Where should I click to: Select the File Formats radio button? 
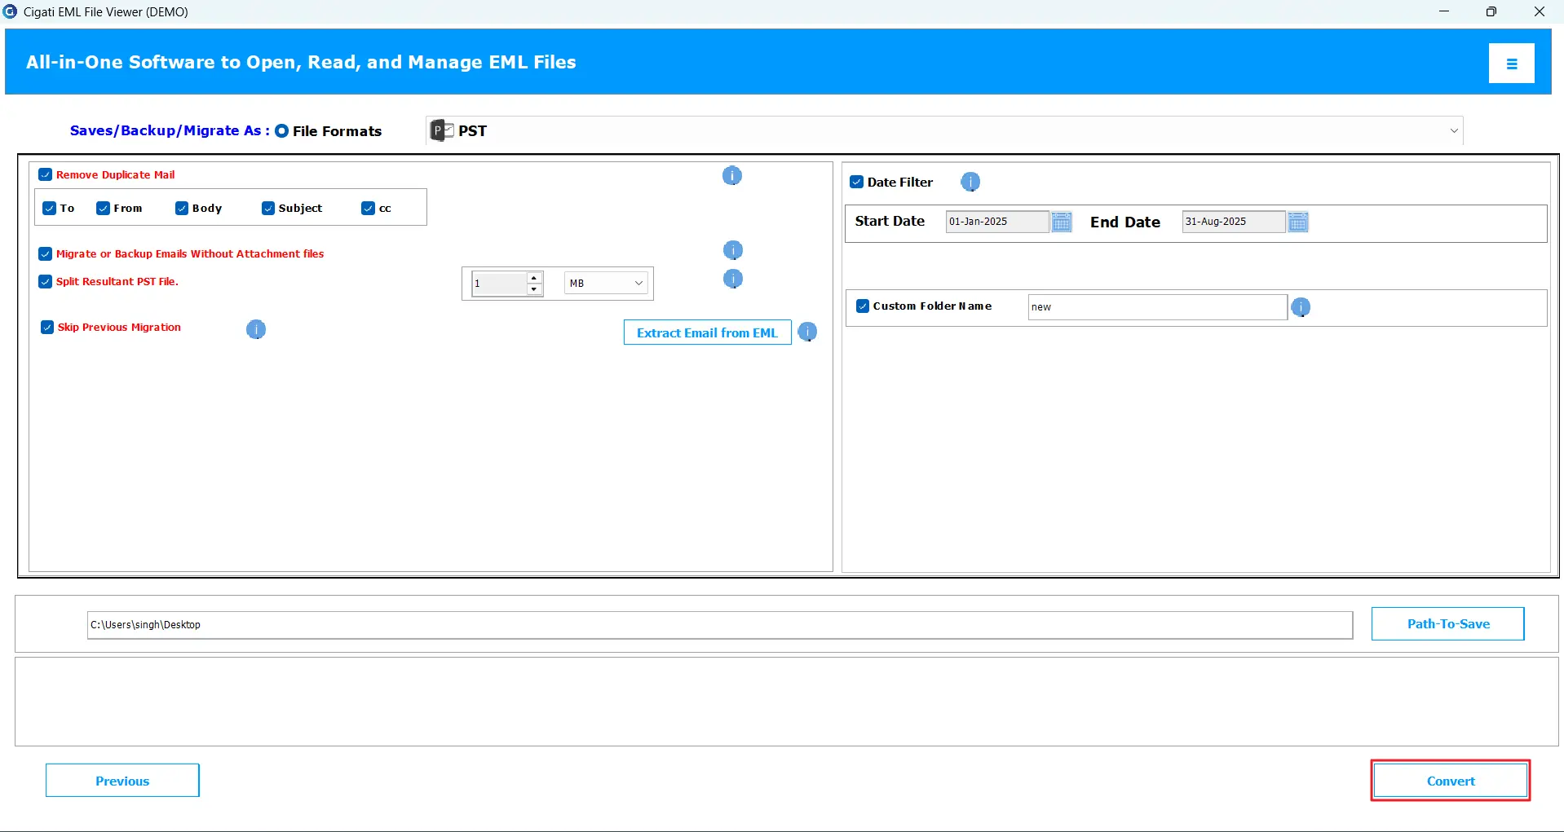(282, 131)
